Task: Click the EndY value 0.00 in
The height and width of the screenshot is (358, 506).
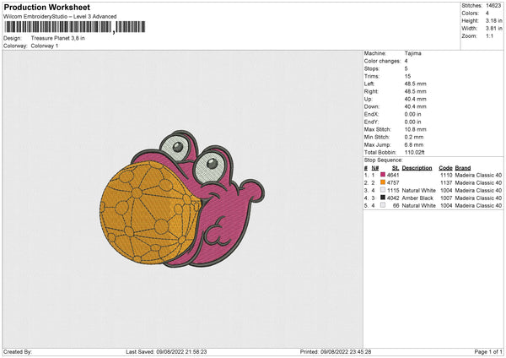Action: tap(412, 122)
